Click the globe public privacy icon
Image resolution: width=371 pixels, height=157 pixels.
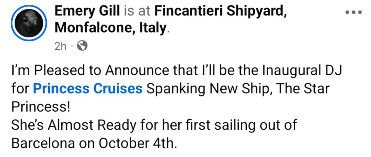[x=83, y=46]
